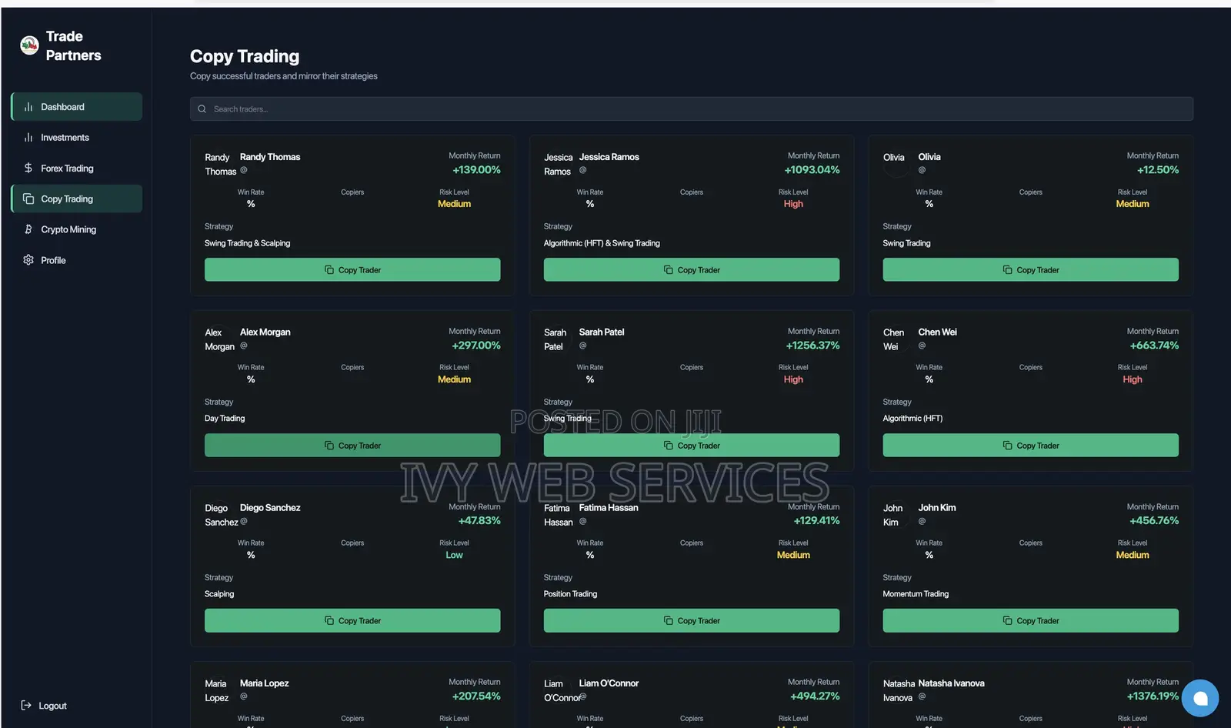Image resolution: width=1231 pixels, height=728 pixels.
Task: Click the Profile gear icon
Action: click(x=28, y=260)
